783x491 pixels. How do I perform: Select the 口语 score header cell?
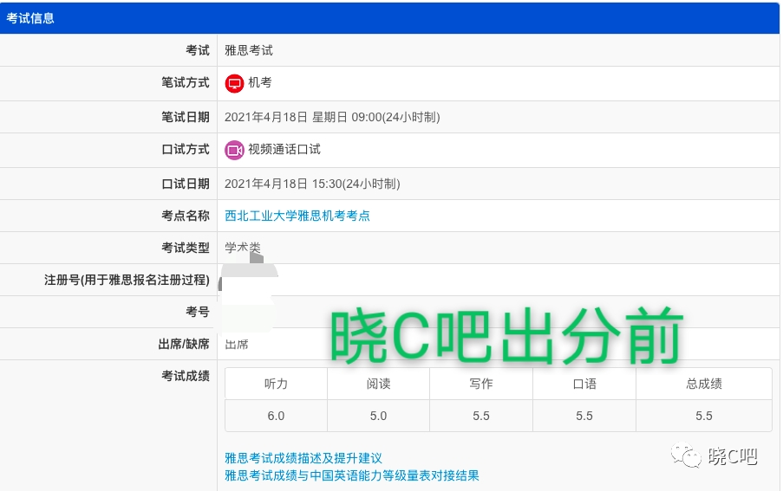click(x=584, y=384)
